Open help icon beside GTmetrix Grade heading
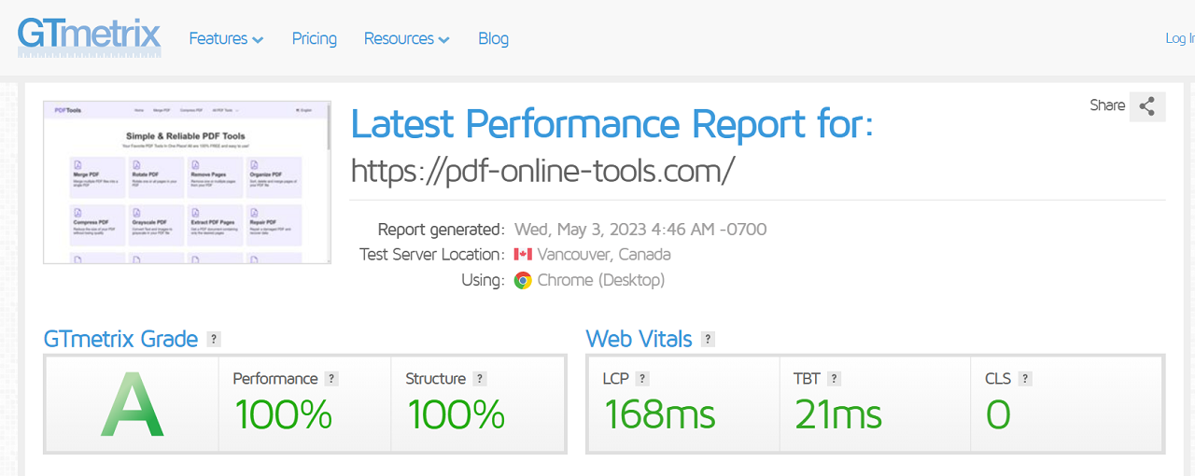Screen dimensions: 1195x476 (x=214, y=340)
